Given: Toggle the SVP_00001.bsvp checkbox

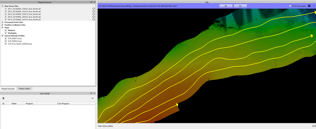Looking at the screenshot, I should click(6, 38).
